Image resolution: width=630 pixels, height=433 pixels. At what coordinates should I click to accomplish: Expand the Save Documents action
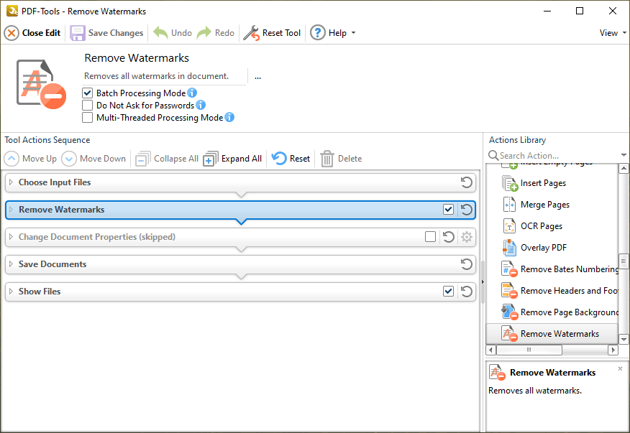[x=11, y=264]
